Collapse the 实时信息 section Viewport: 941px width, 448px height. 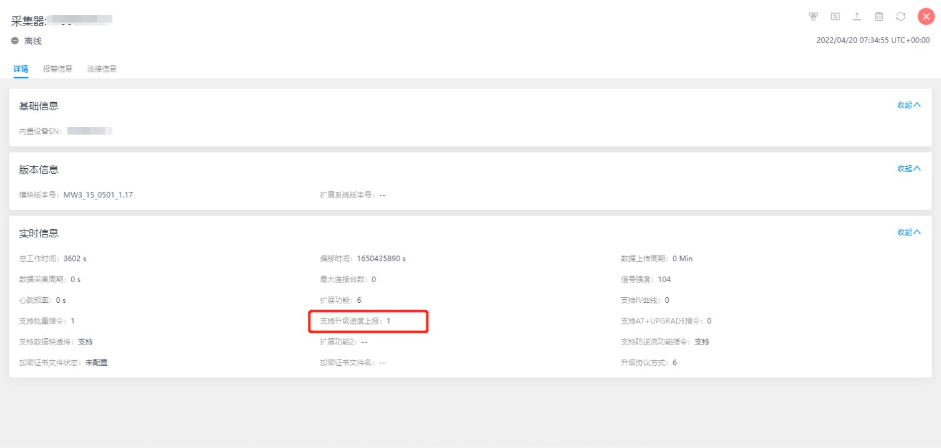pos(909,232)
